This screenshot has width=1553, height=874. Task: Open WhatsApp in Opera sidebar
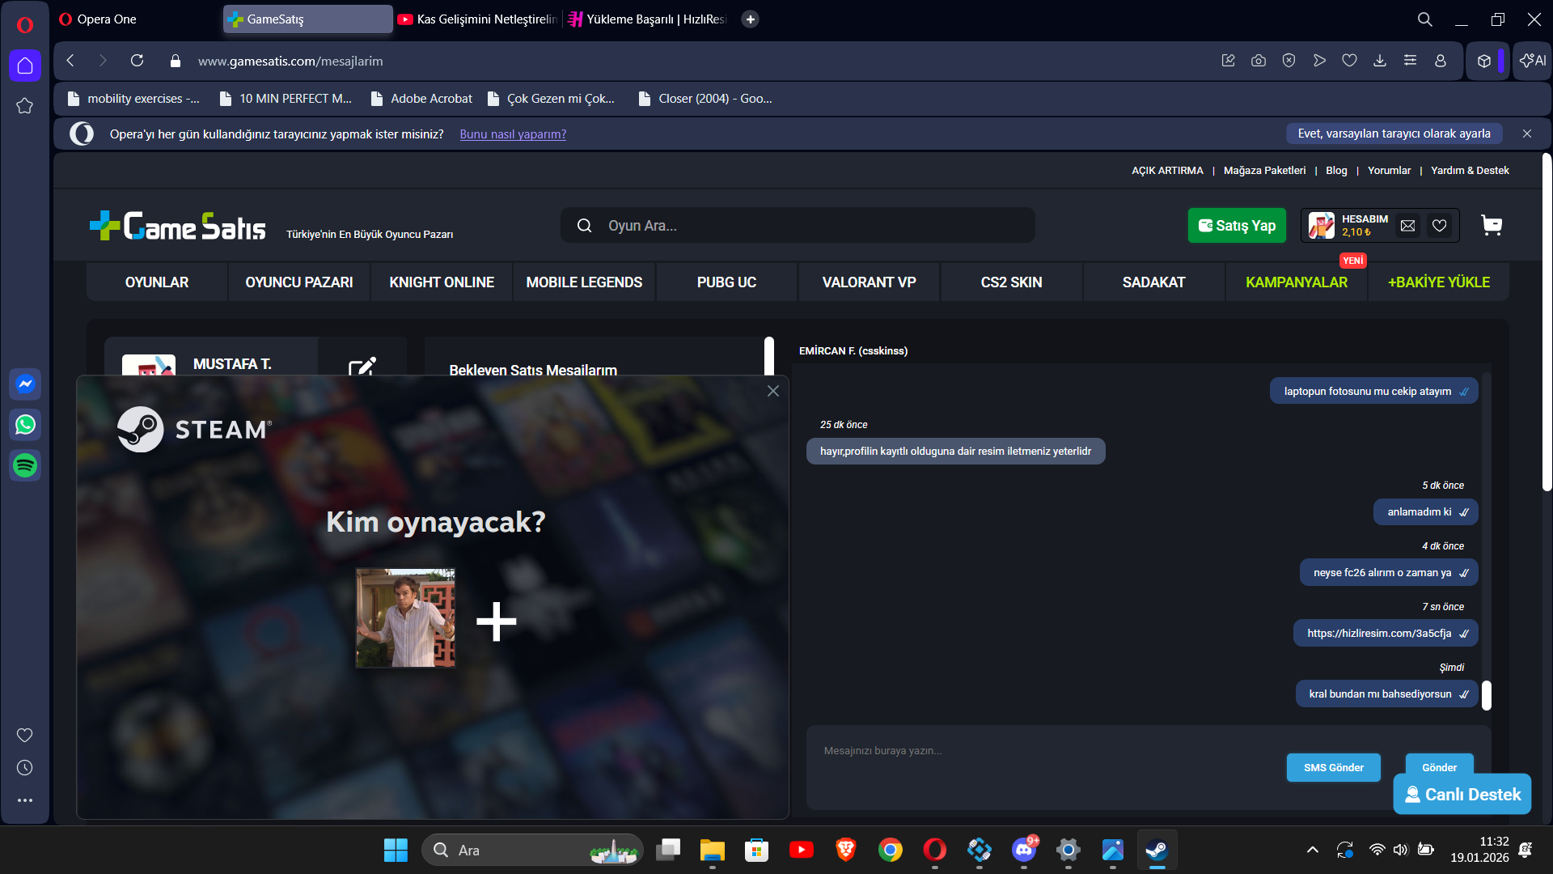pos(25,424)
